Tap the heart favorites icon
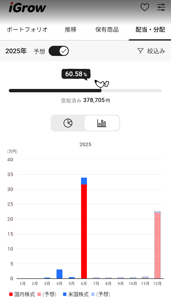This screenshot has height=300, width=171. [145, 7]
